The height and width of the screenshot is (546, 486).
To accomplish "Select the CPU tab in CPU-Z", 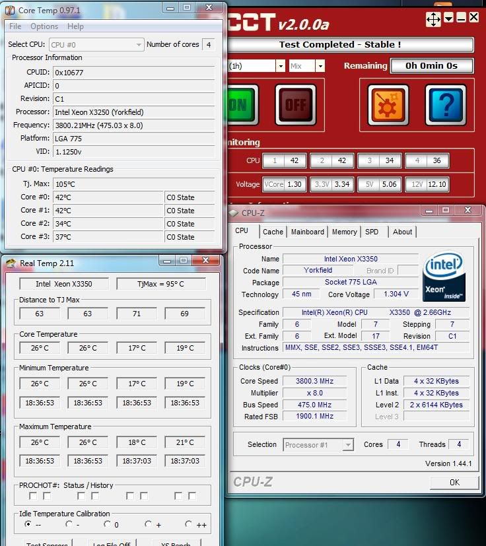I will (x=242, y=231).
